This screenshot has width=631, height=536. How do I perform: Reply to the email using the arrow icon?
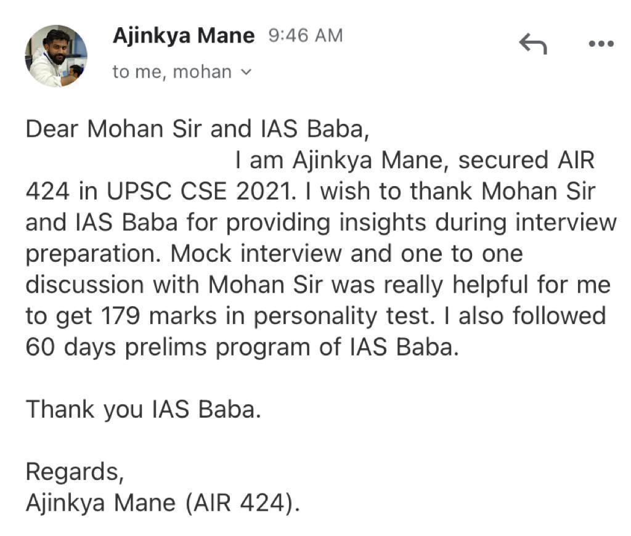click(533, 44)
